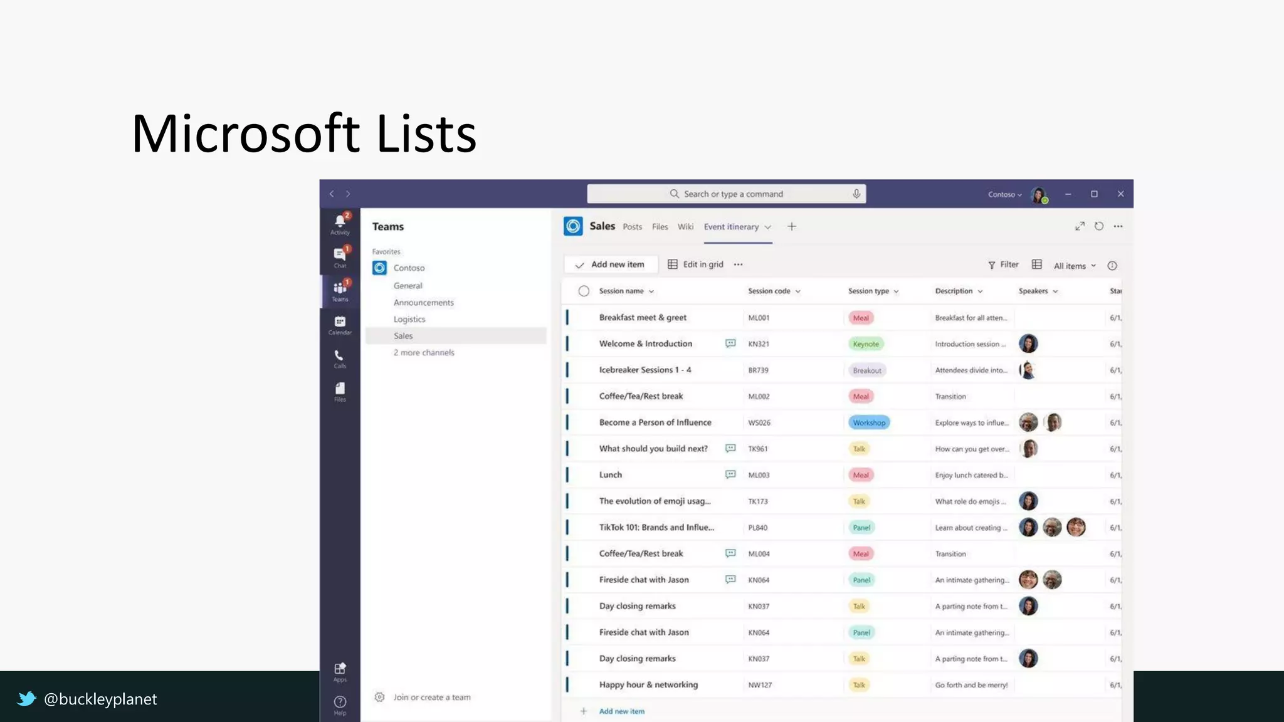Screen dimensions: 1284x722
Task: Open the Help icon
Action: coord(340,705)
